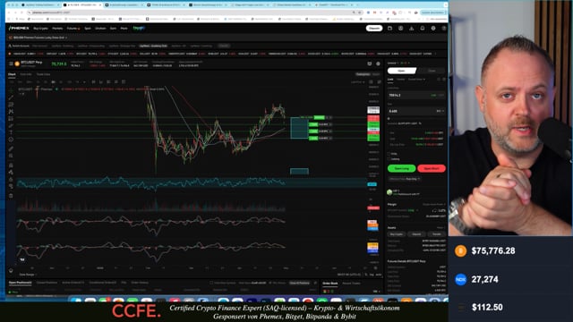
Task: Click the Buy Crypto button in Assets
Action: point(396,234)
